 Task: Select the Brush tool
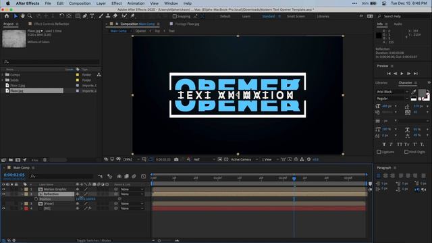coord(101,16)
